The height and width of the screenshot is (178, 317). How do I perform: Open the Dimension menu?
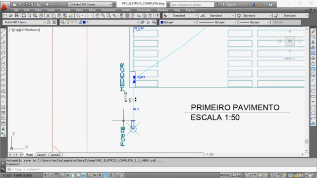point(108,10)
